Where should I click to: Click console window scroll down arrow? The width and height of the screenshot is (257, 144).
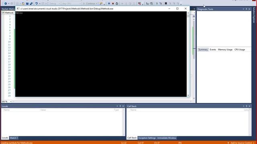pos(188,95)
